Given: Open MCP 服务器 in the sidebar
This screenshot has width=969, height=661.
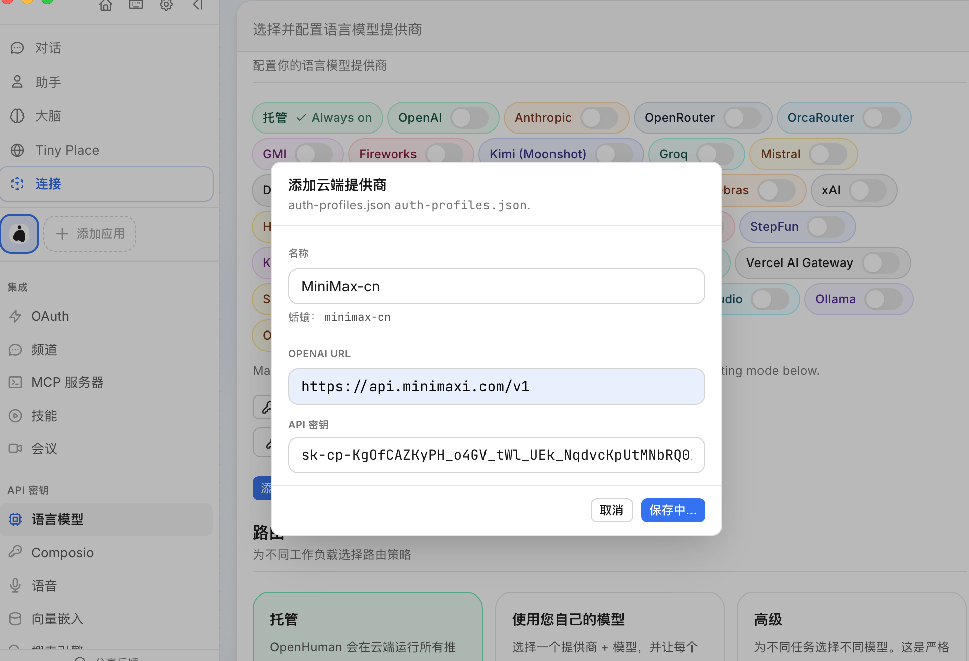Looking at the screenshot, I should pos(107,382).
